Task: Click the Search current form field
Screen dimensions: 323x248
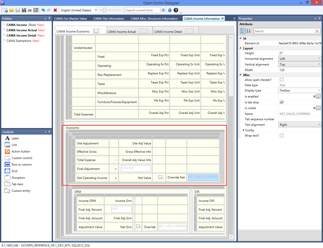Action: (143, 10)
